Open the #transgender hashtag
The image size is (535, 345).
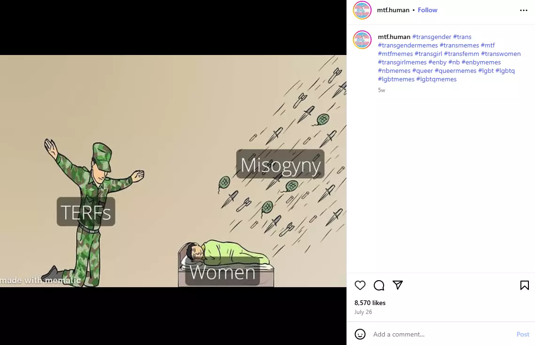pyautogui.click(x=432, y=37)
